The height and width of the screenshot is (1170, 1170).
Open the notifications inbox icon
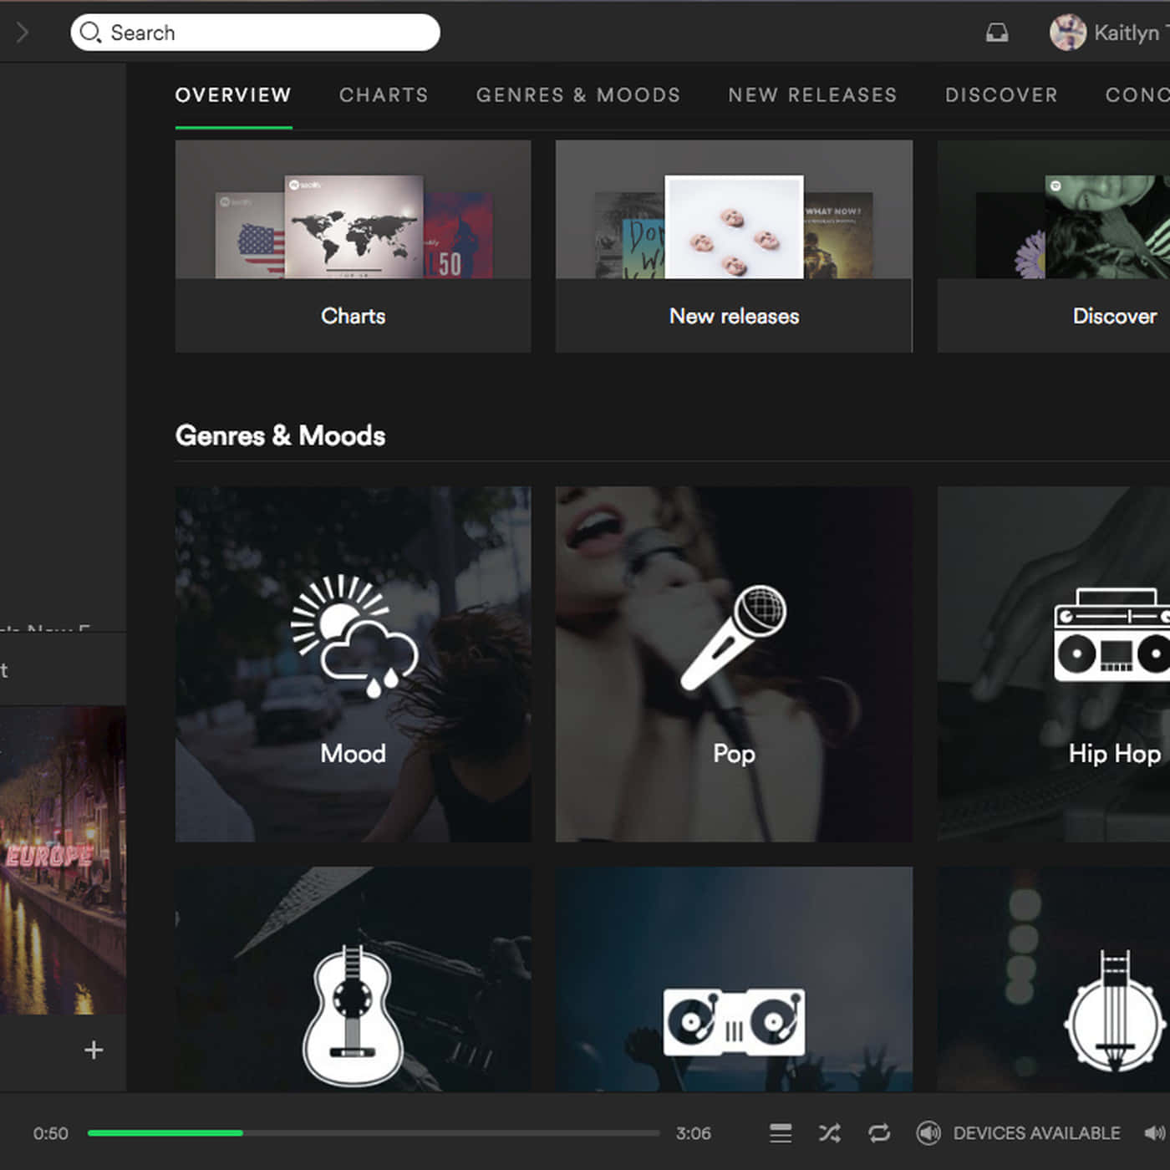tap(997, 33)
